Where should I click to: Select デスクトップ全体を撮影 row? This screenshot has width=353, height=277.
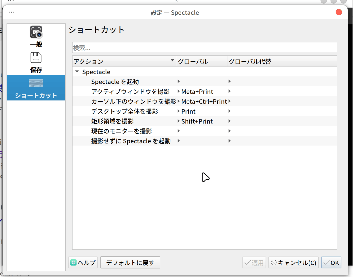coord(204,111)
